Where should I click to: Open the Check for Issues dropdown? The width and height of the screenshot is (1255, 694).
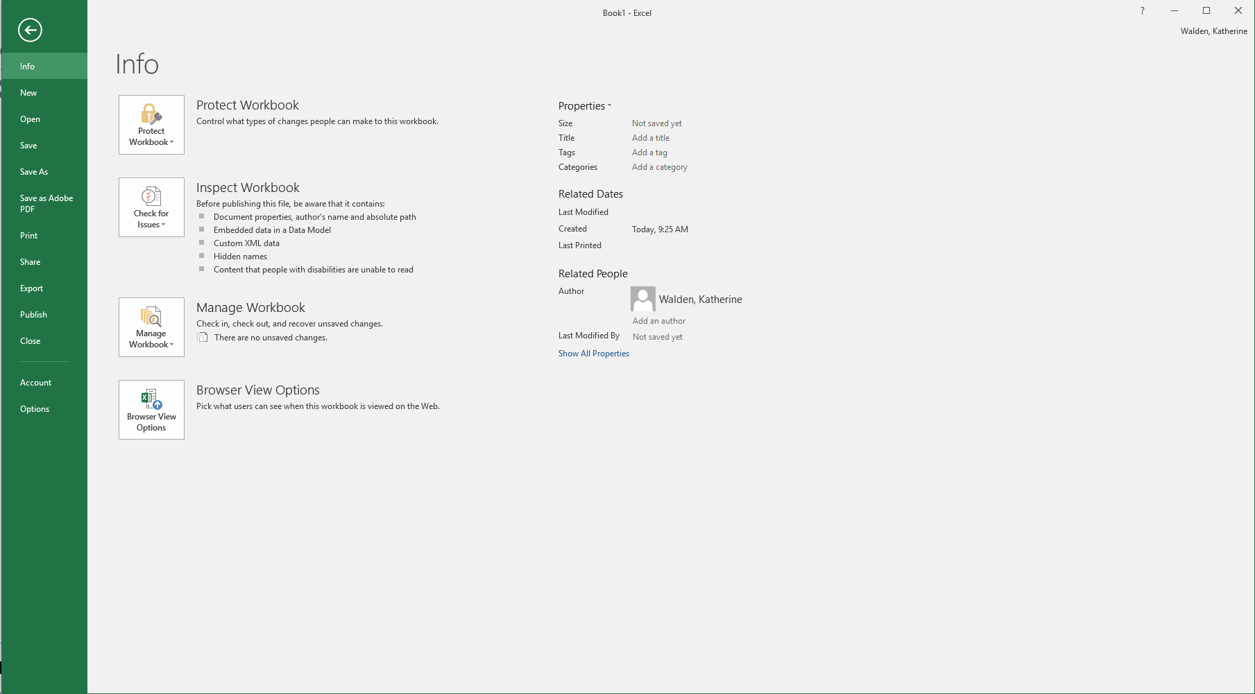point(151,207)
